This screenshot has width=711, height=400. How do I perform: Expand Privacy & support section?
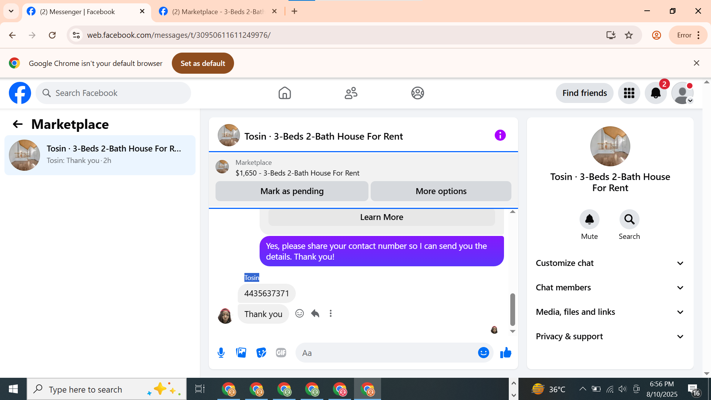pos(610,336)
